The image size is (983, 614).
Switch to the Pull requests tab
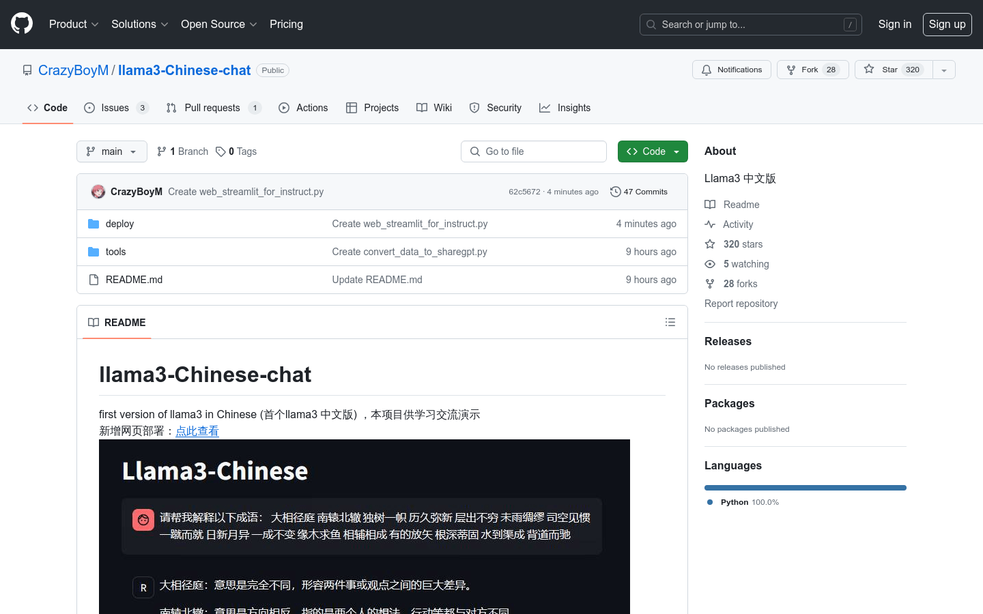click(213, 108)
